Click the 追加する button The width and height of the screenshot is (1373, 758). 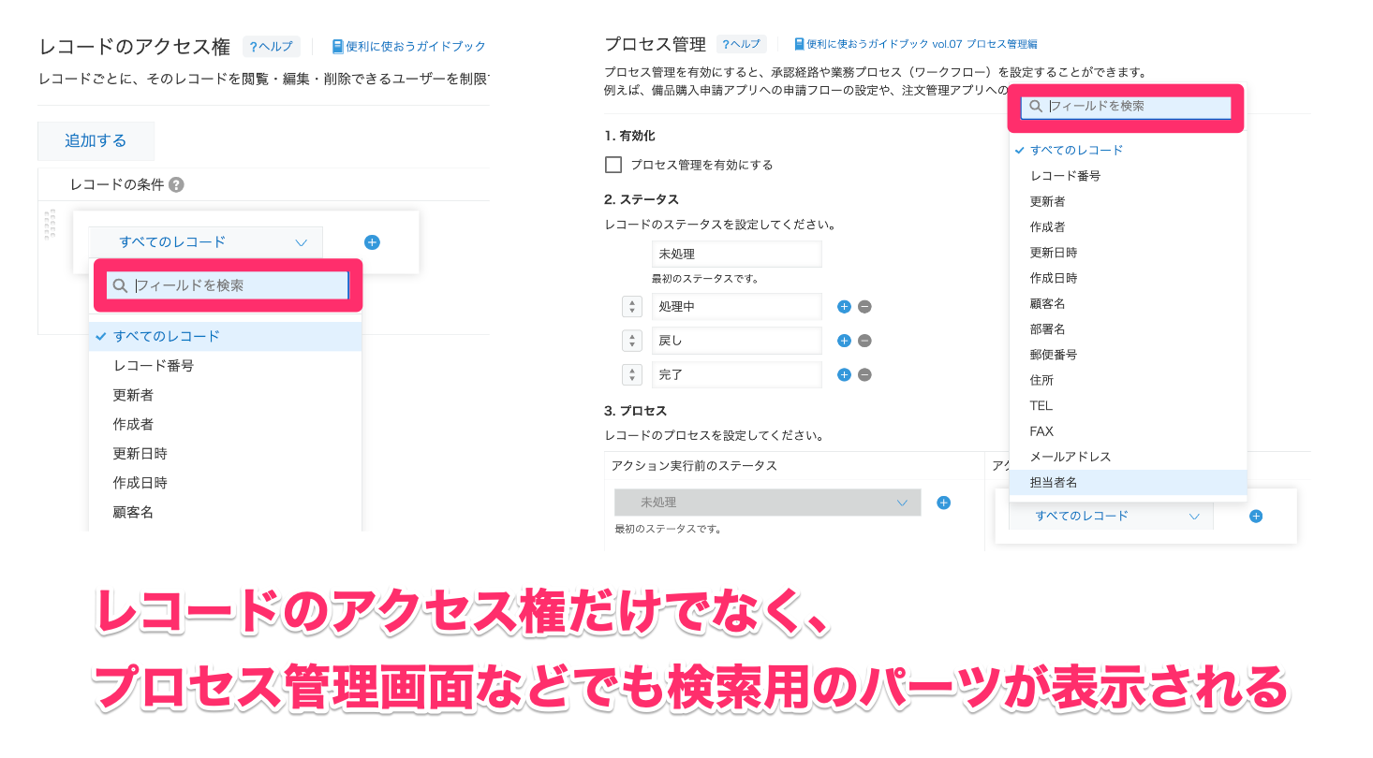pos(95,140)
